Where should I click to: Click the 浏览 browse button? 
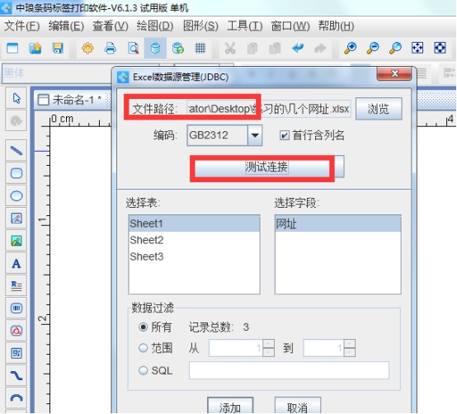pos(379,109)
